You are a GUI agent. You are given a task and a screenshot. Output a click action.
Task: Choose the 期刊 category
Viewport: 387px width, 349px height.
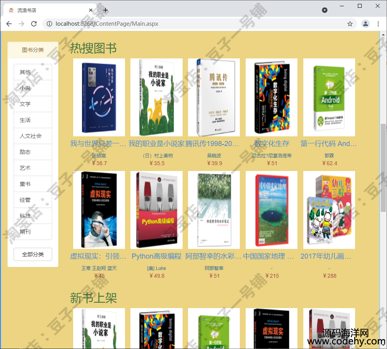click(33, 232)
